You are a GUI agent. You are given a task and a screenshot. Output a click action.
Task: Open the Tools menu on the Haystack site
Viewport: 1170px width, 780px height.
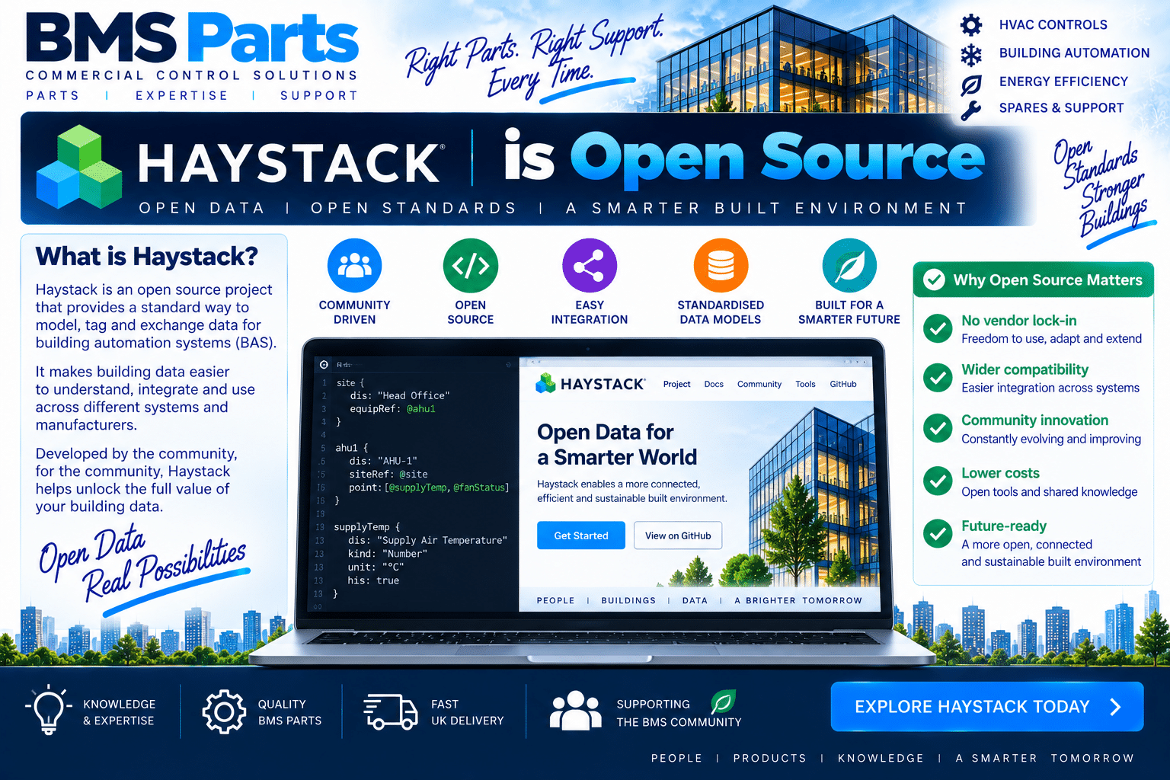click(x=805, y=384)
